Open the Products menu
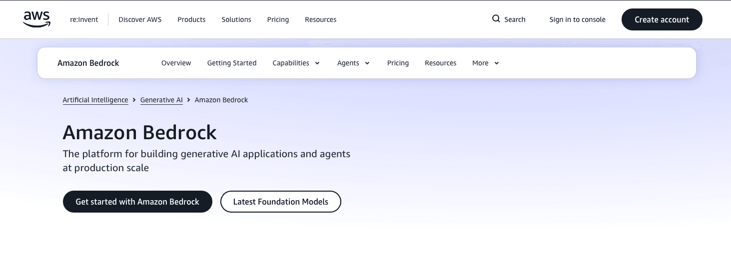 point(191,19)
